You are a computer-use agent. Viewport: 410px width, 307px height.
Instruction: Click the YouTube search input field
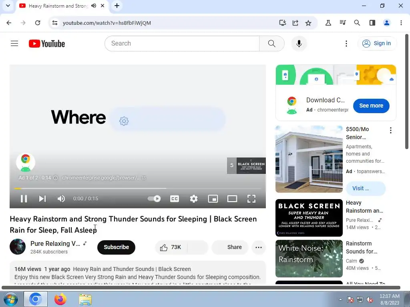(x=182, y=44)
